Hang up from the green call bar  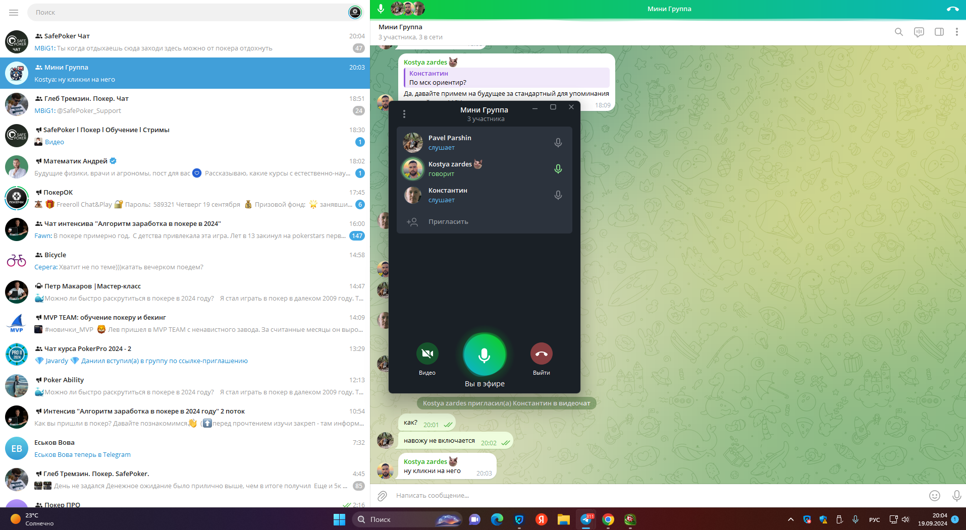click(x=952, y=9)
